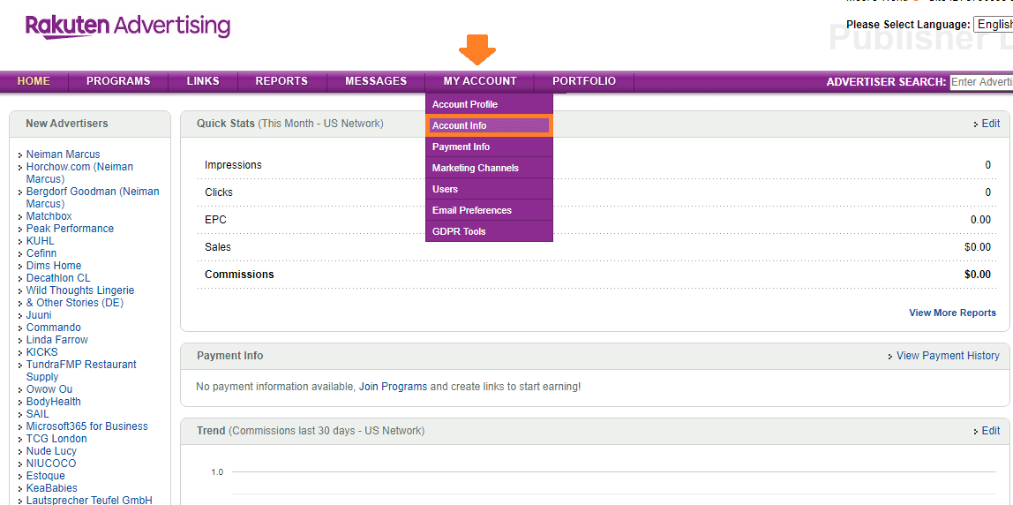Open the PORTFOLIO menu

(584, 81)
